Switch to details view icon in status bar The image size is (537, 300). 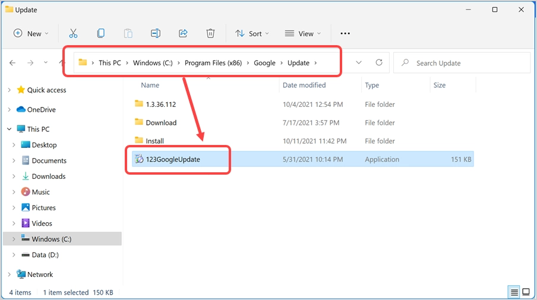click(514, 292)
